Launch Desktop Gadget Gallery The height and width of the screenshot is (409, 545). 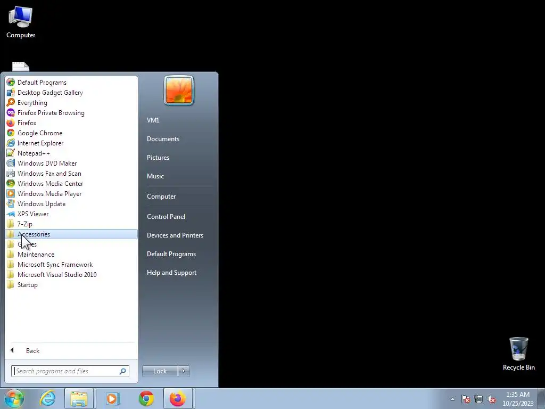[x=71, y=93]
